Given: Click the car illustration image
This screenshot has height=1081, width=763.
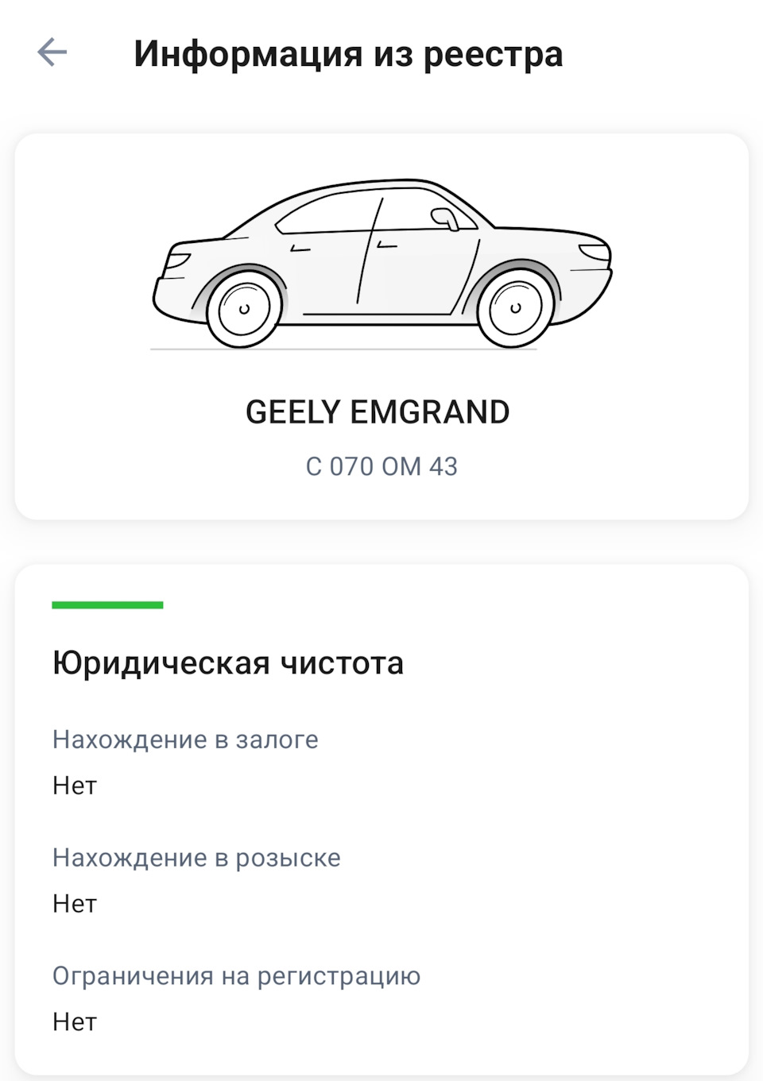Looking at the screenshot, I should click(381, 264).
